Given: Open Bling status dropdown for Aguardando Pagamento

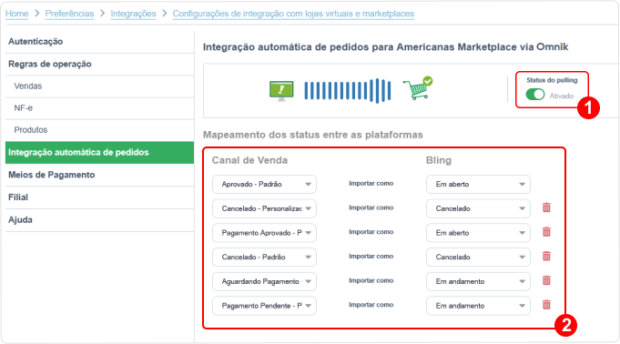Looking at the screenshot, I should tap(478, 281).
